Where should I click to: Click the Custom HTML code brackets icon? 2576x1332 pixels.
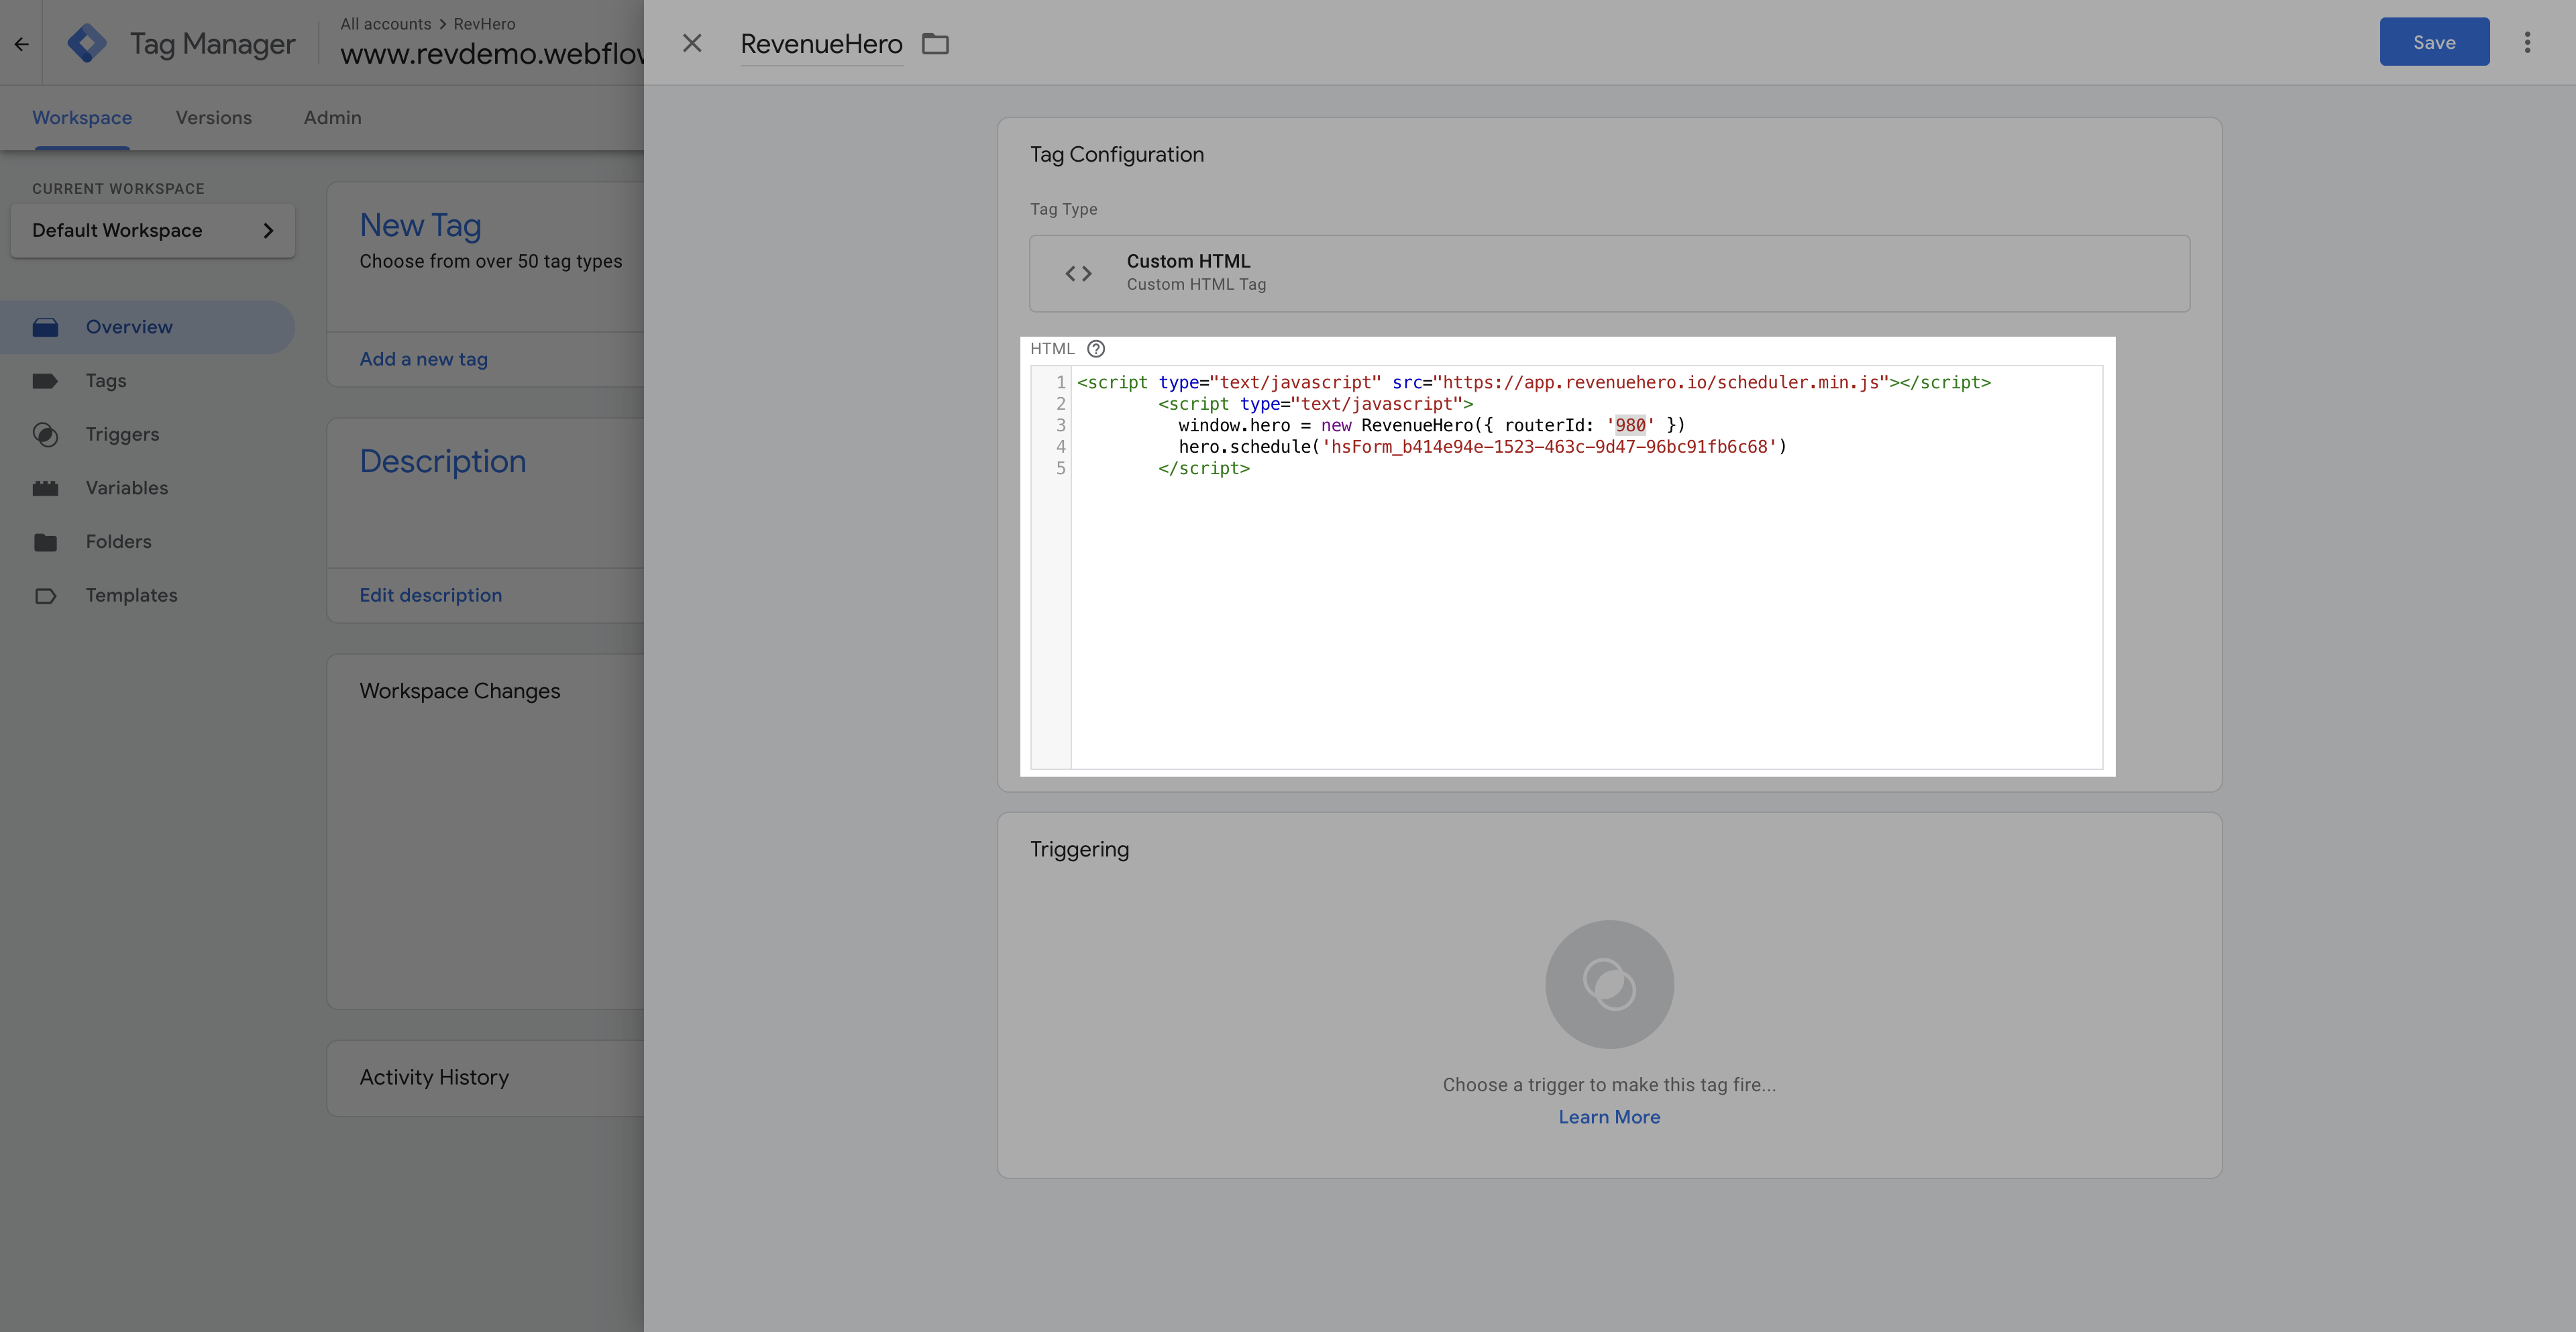[1078, 273]
